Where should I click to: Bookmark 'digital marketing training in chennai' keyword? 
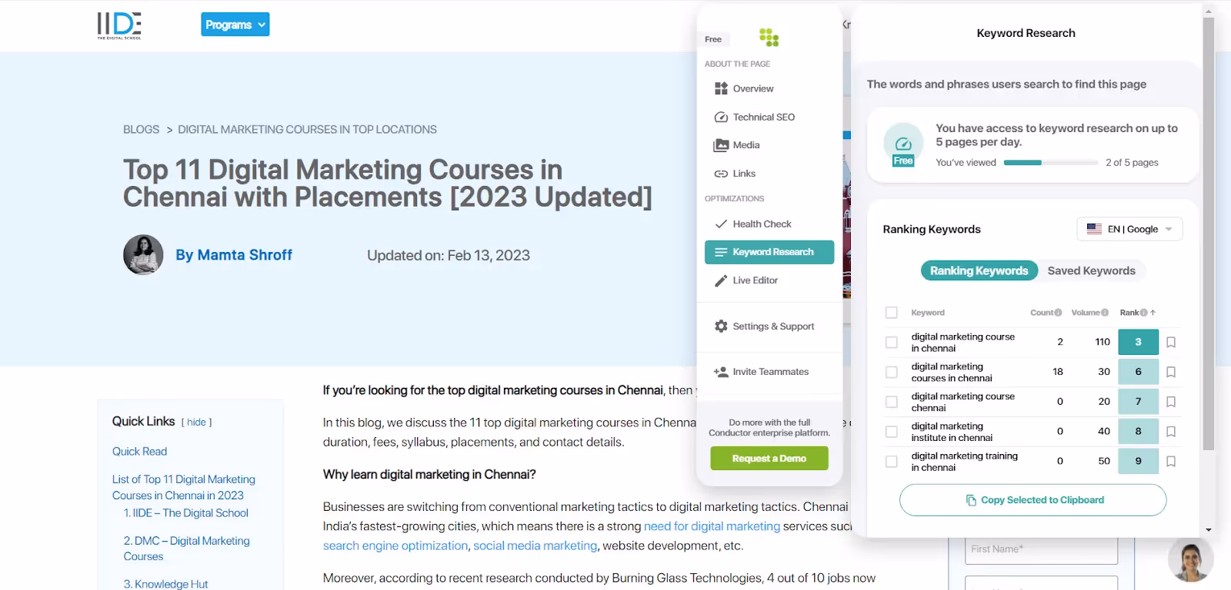coord(1171,462)
